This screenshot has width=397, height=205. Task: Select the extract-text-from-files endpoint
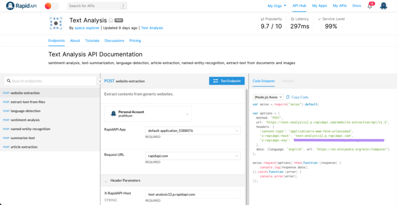point(50,102)
